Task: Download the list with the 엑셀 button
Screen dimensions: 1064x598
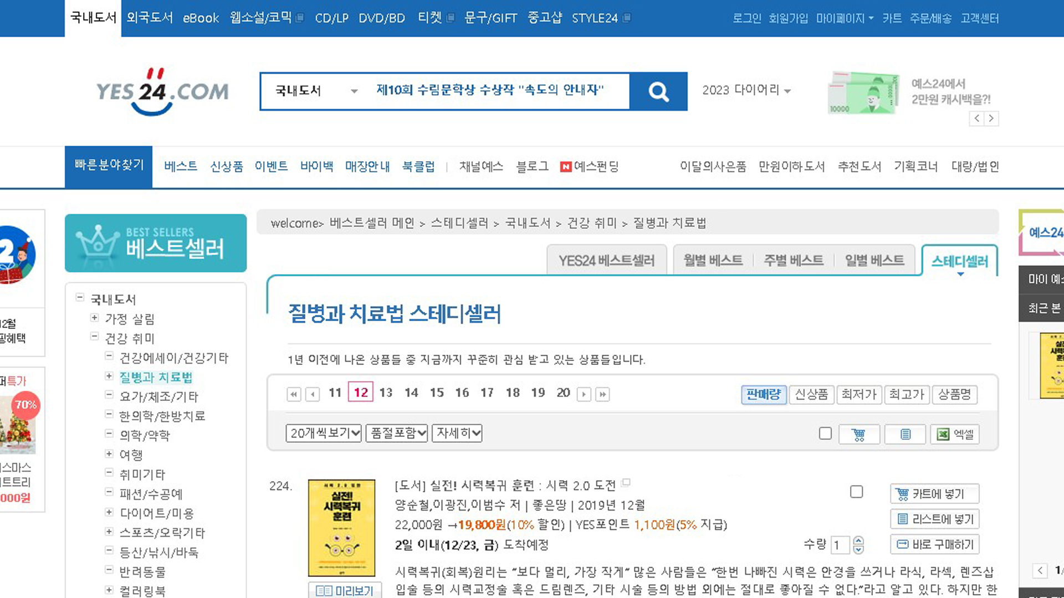Action: click(x=955, y=434)
